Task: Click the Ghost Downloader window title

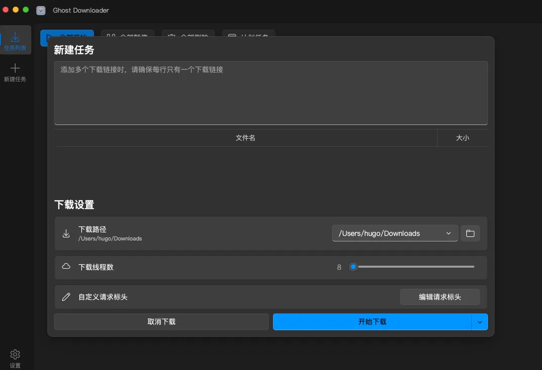Action: pyautogui.click(x=81, y=11)
